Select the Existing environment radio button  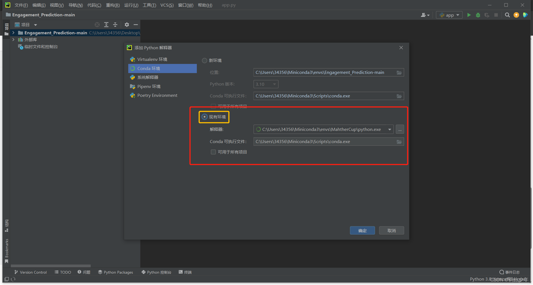[x=205, y=117]
